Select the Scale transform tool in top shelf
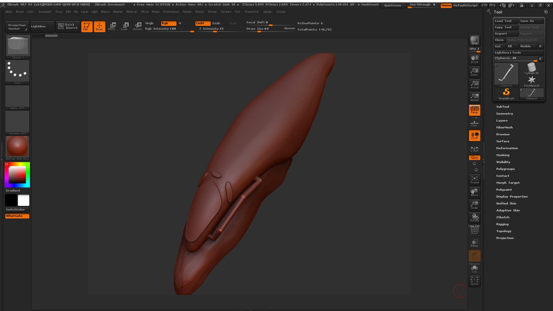Image resolution: width=553 pixels, height=311 pixels. (x=124, y=26)
